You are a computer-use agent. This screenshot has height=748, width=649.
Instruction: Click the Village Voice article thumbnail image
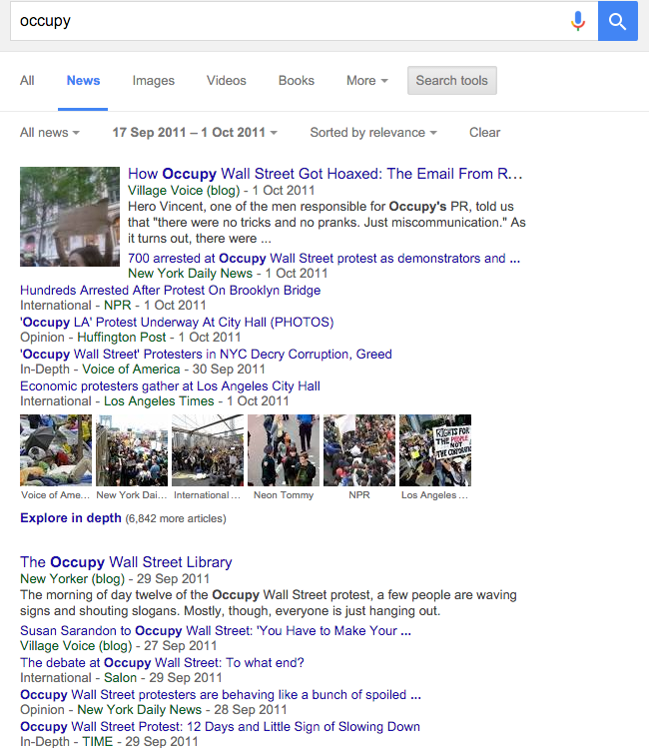[x=70, y=217]
